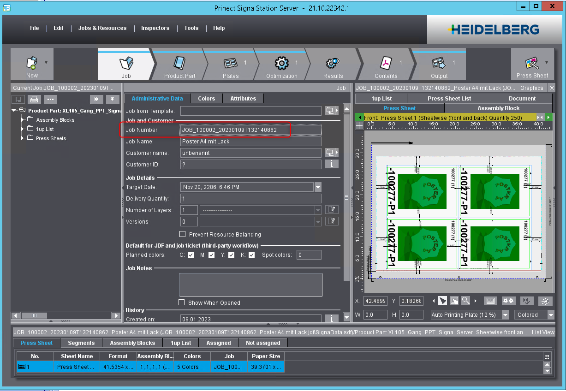
Task: Click the Job Name input field
Action: tap(250, 141)
